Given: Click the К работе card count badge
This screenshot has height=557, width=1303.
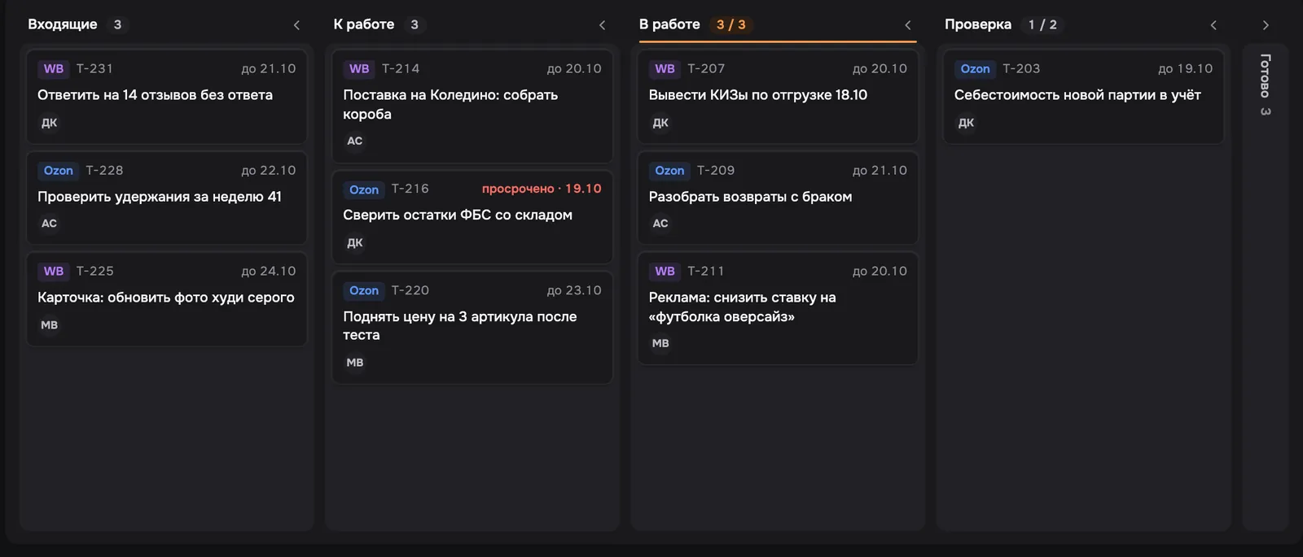Looking at the screenshot, I should pyautogui.click(x=415, y=24).
